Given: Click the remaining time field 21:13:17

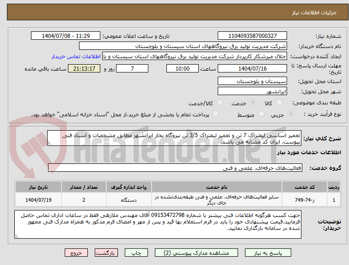Looking at the screenshot, I should (84, 68).
